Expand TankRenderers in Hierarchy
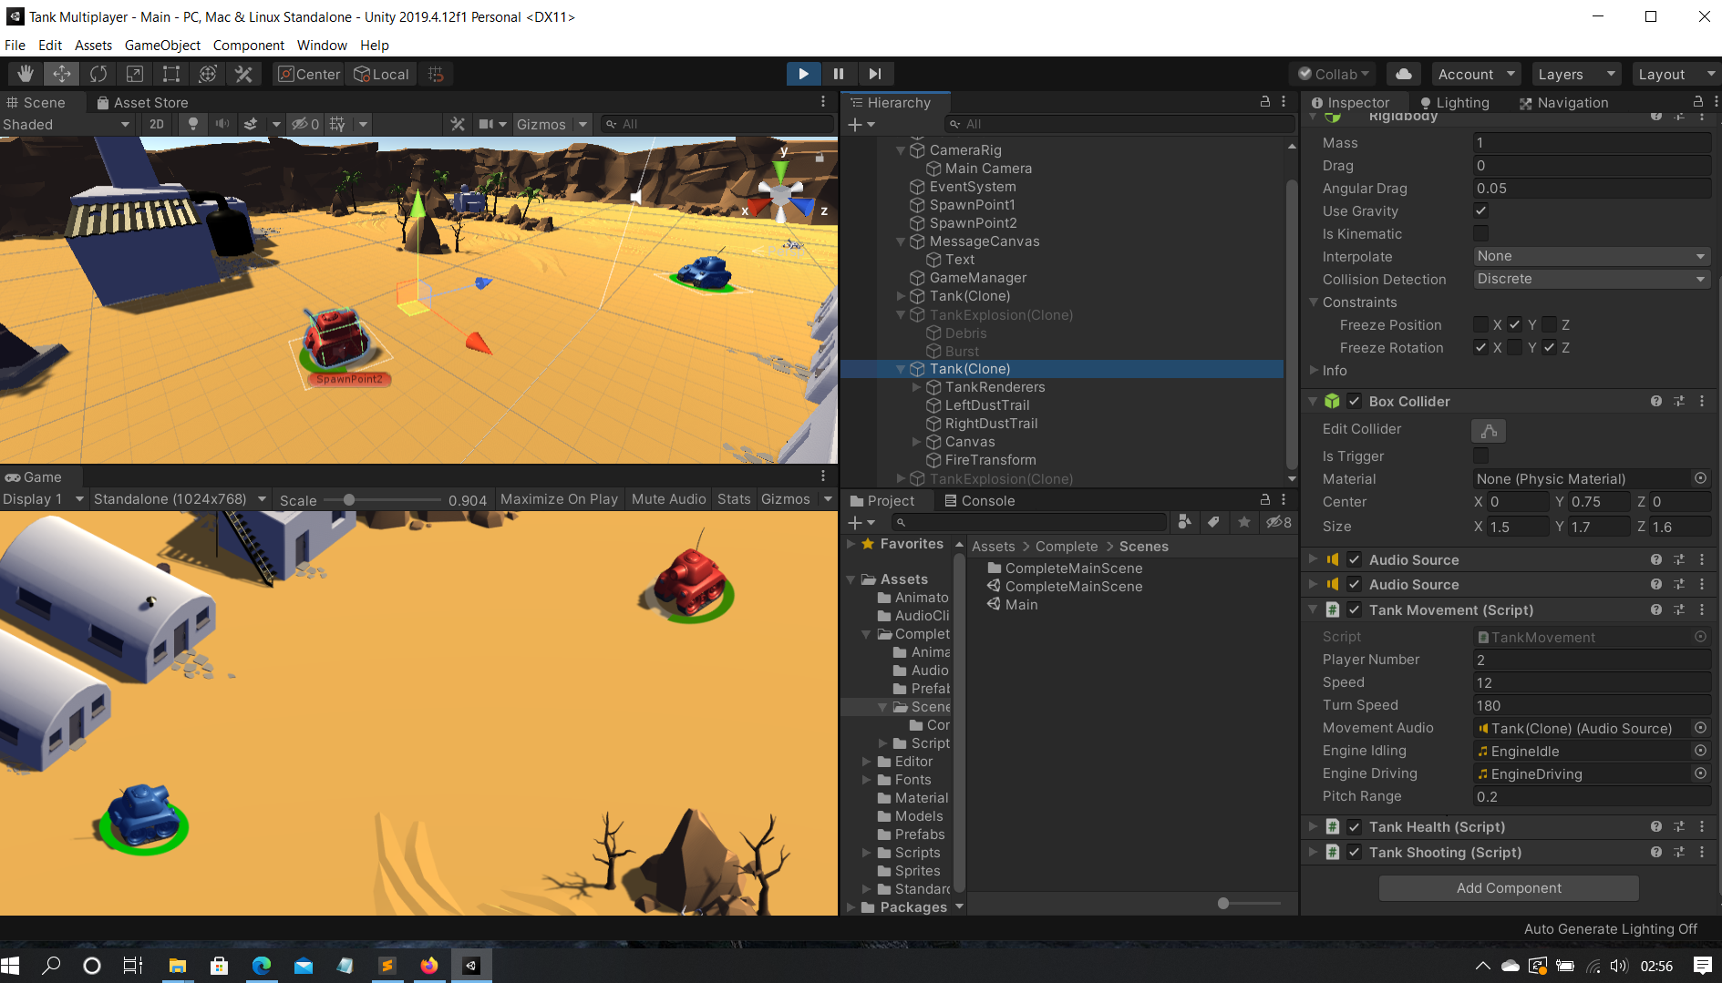Screen dimensions: 1722x983 point(917,387)
